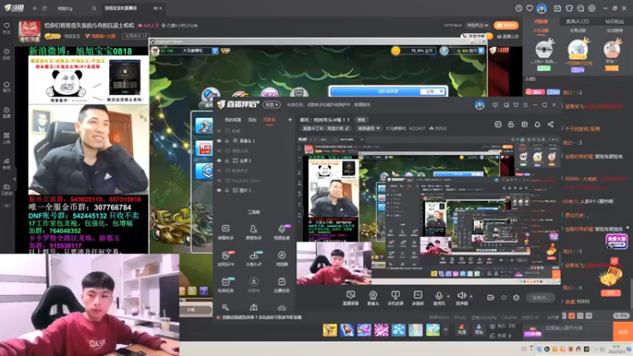Open the 主播任务 streamer task tool
The width and height of the screenshot is (633, 356).
(x=282, y=285)
